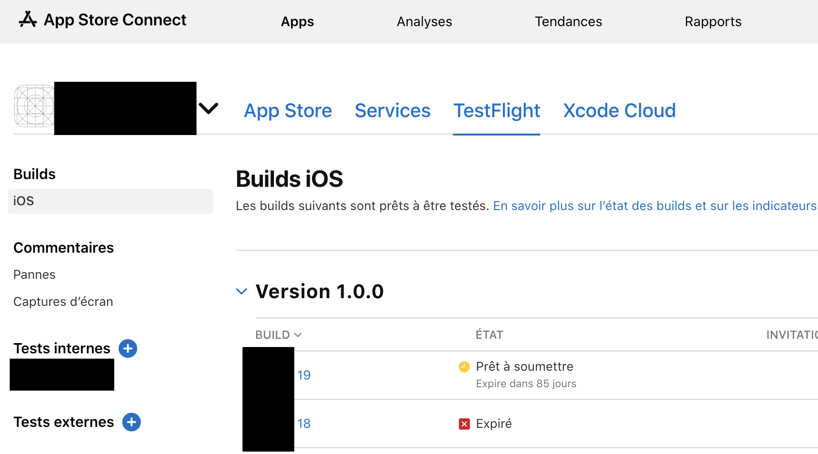This screenshot has height=454, width=818.
Task: Click the App Store Connect logo icon
Action: click(x=28, y=19)
